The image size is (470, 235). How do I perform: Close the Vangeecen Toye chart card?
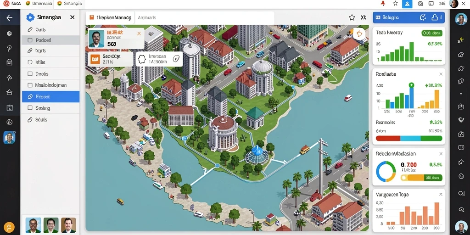coord(441,195)
